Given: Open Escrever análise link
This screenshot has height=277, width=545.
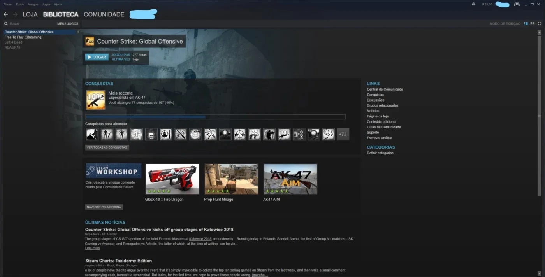Looking at the screenshot, I should [x=380, y=138].
